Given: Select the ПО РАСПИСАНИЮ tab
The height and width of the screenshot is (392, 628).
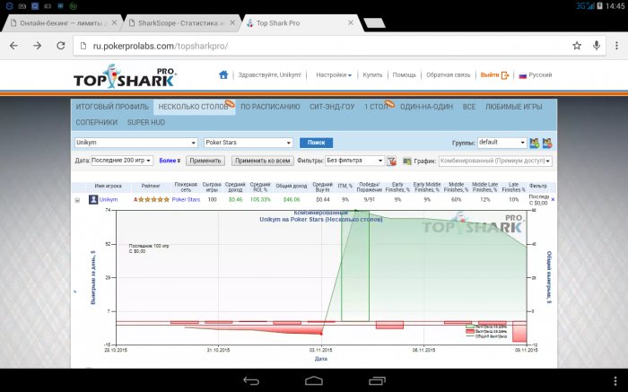Looking at the screenshot, I should (x=270, y=107).
